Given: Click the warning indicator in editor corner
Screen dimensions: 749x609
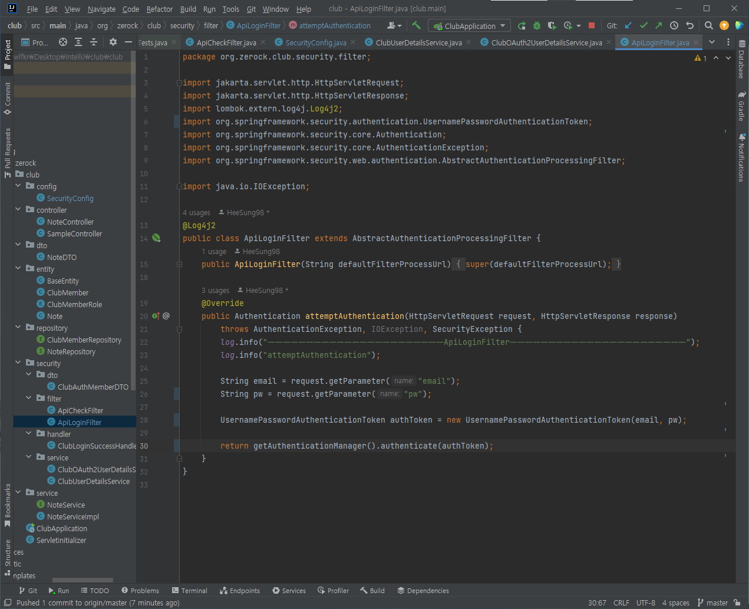Looking at the screenshot, I should [x=701, y=58].
